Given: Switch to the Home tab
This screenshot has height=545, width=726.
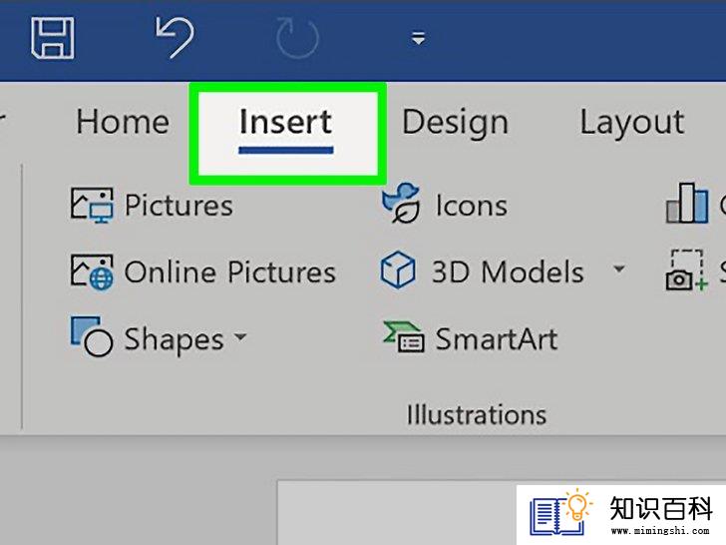Looking at the screenshot, I should 123,122.
